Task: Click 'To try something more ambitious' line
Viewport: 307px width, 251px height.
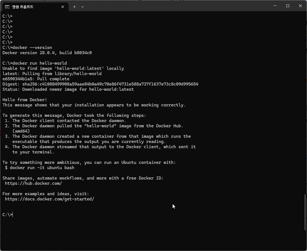Action: coord(89,162)
